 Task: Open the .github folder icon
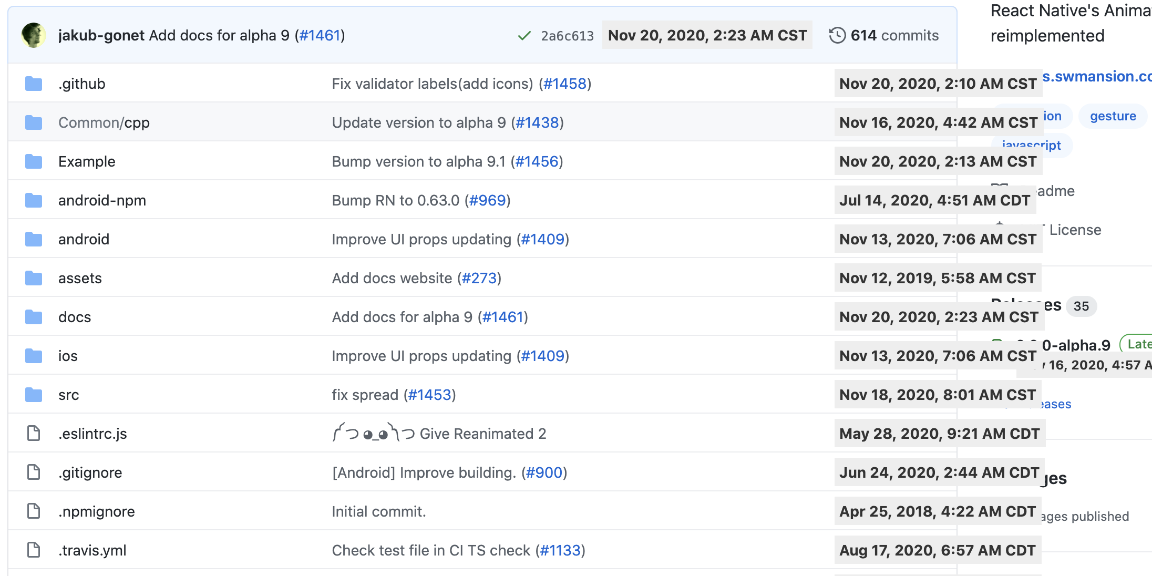34,84
